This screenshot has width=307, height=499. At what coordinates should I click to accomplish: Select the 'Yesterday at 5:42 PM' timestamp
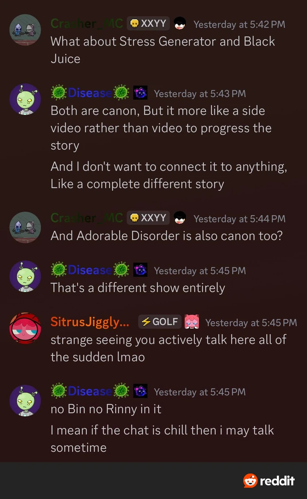(x=240, y=24)
